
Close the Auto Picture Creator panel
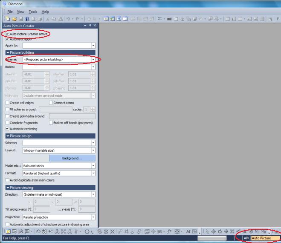point(95,26)
